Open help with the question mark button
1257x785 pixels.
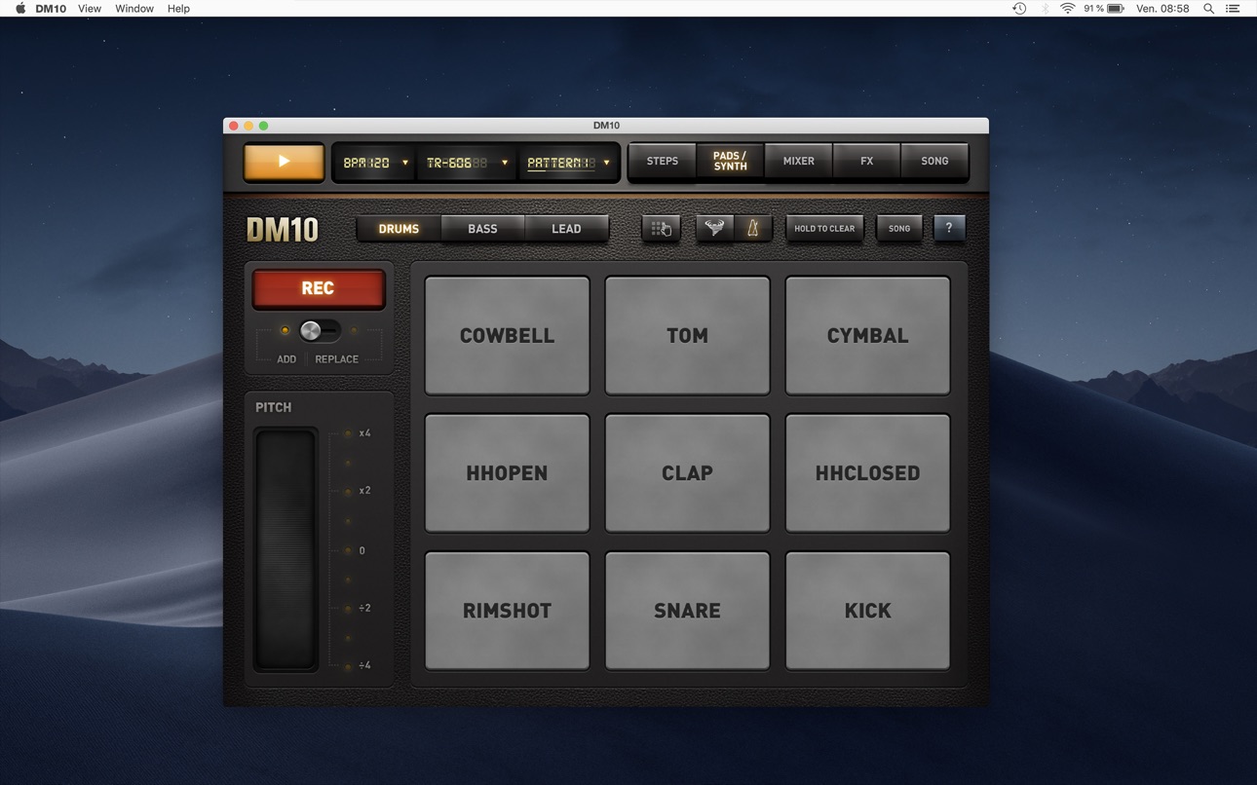point(949,229)
